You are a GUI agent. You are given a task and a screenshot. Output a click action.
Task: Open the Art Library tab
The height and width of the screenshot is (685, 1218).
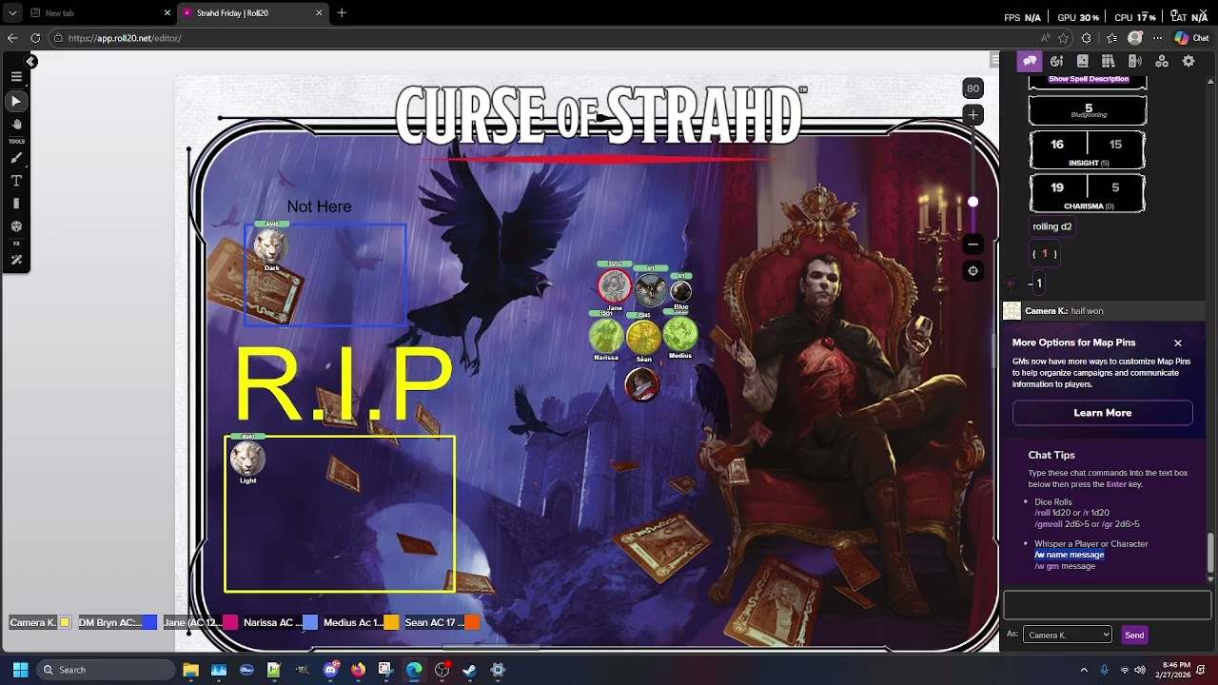point(1056,61)
